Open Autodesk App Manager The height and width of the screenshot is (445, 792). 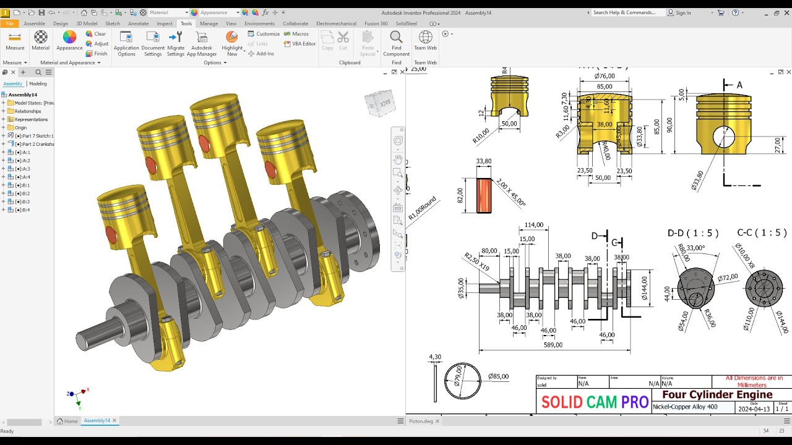[x=202, y=43]
